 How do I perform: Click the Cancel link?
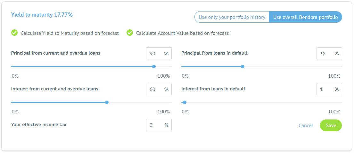(306, 126)
